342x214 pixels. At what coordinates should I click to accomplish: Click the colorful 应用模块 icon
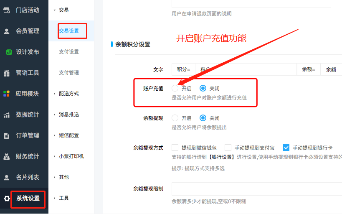[7, 94]
